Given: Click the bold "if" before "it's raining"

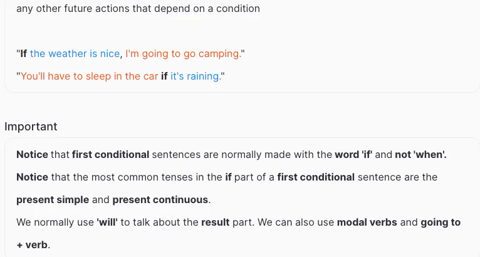Looking at the screenshot, I should click(x=164, y=76).
